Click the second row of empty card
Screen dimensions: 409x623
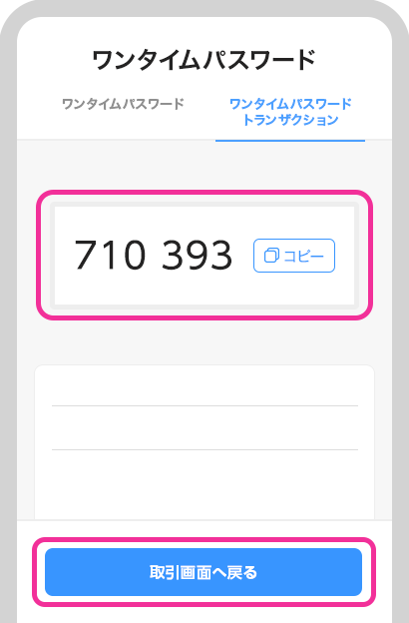pos(204,427)
